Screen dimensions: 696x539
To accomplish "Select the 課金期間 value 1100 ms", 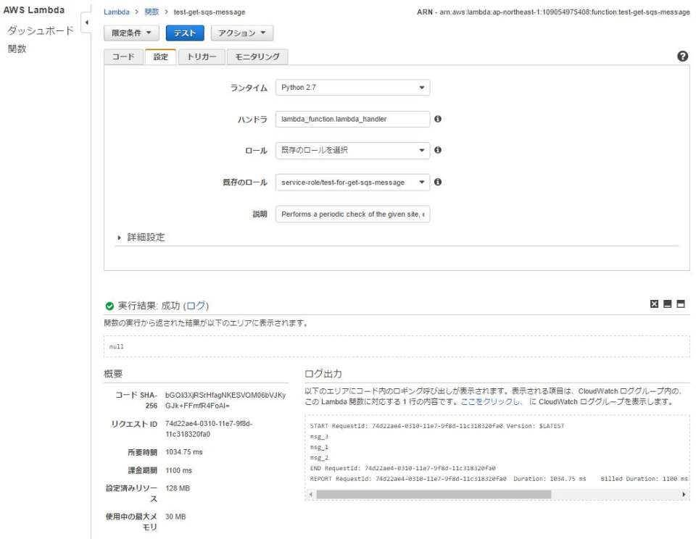I will coord(178,470).
